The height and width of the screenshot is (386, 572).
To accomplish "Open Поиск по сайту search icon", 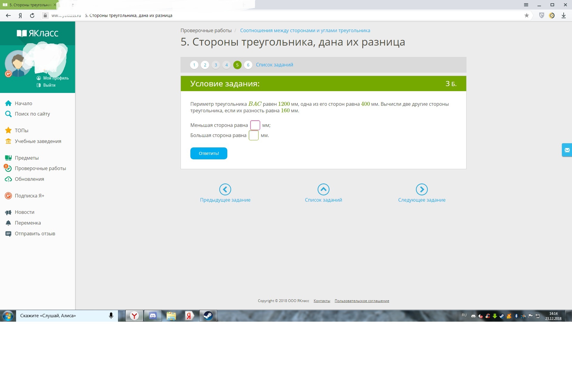I will [x=8, y=114].
